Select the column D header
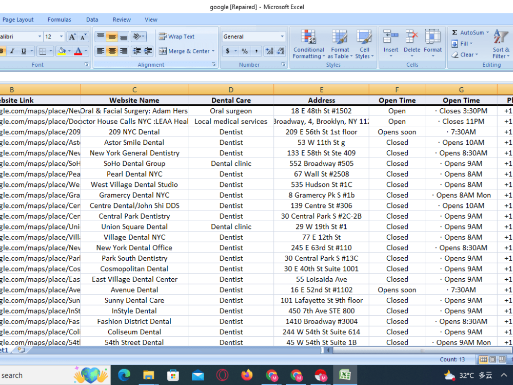 (231, 90)
